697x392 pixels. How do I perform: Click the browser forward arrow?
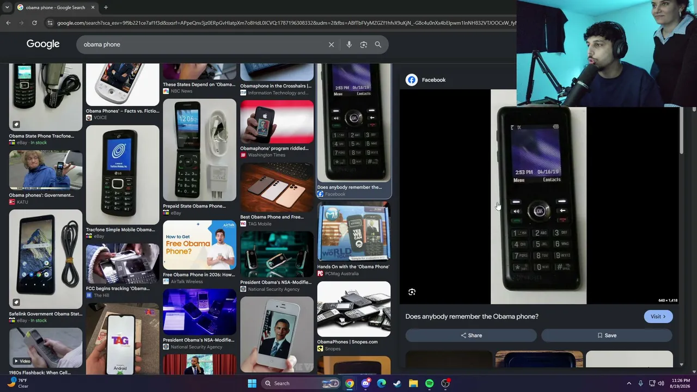pyautogui.click(x=21, y=23)
